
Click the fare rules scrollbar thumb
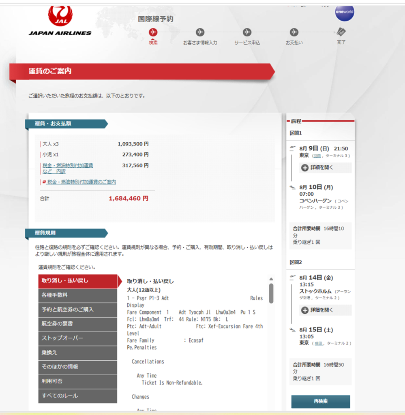point(271,293)
